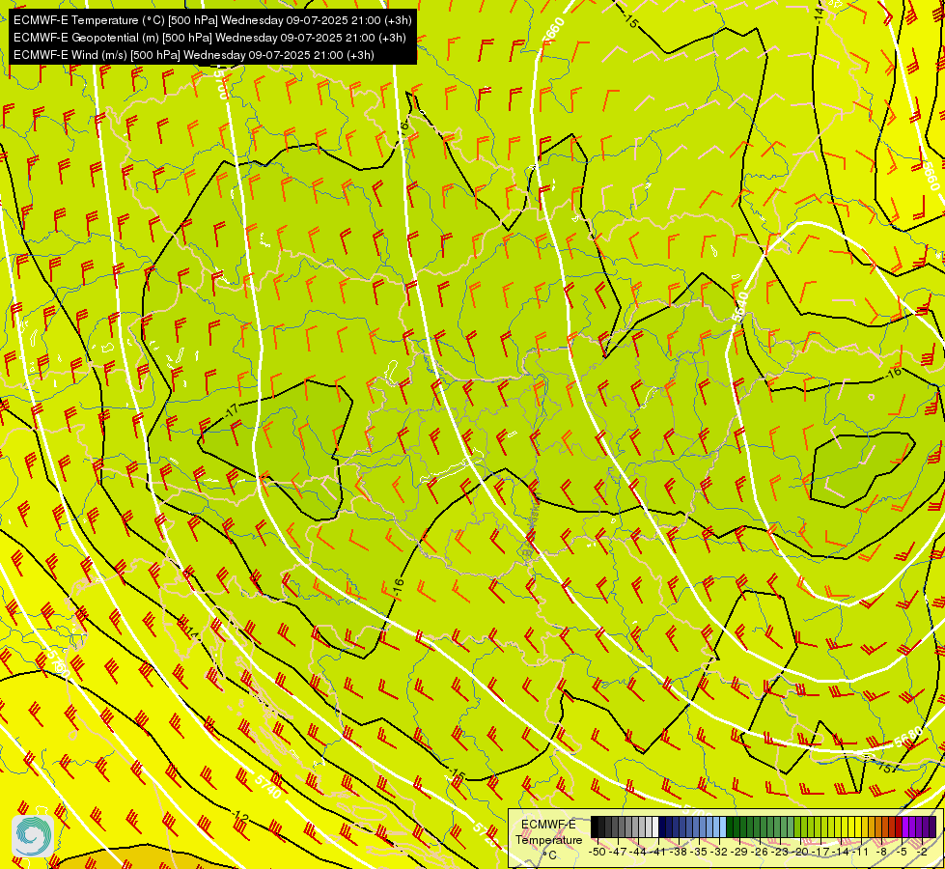Click the 5740 geopotential contour label
This screenshot has width=945, height=869.
[x=267, y=786]
